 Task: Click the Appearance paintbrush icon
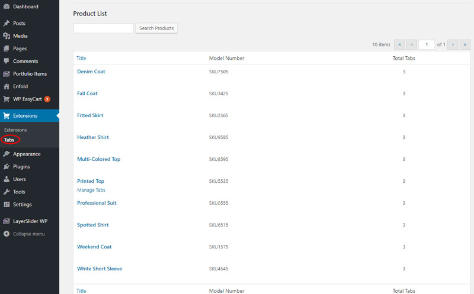7,154
